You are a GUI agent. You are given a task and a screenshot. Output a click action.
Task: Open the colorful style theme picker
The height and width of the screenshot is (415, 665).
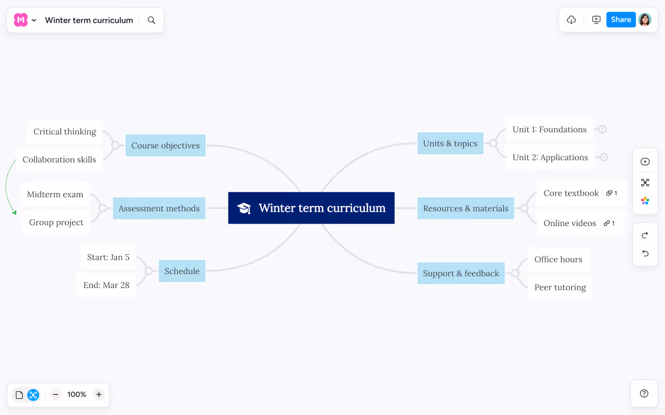point(645,201)
